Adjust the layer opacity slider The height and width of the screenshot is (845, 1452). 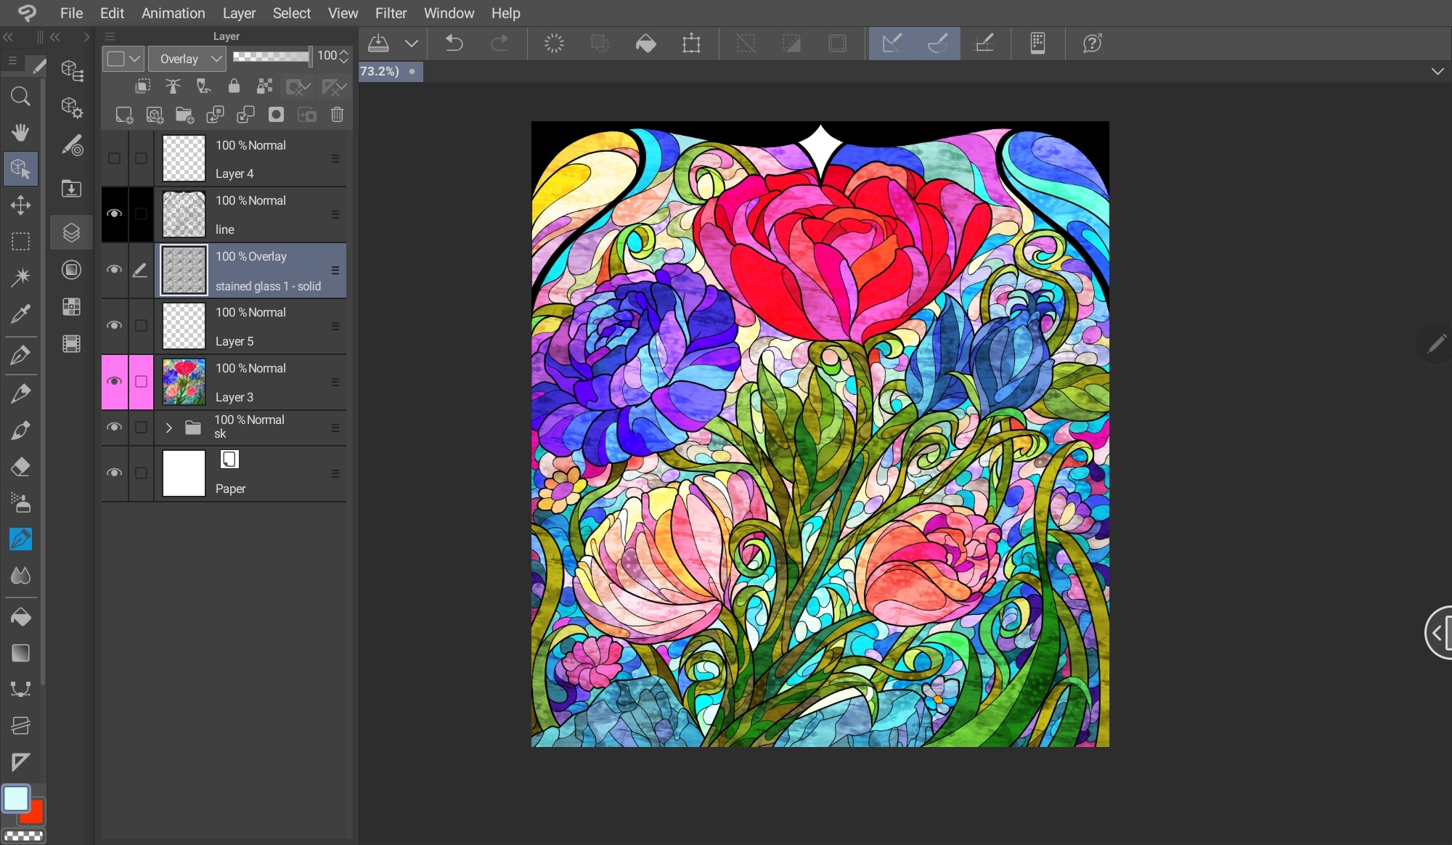[272, 56]
